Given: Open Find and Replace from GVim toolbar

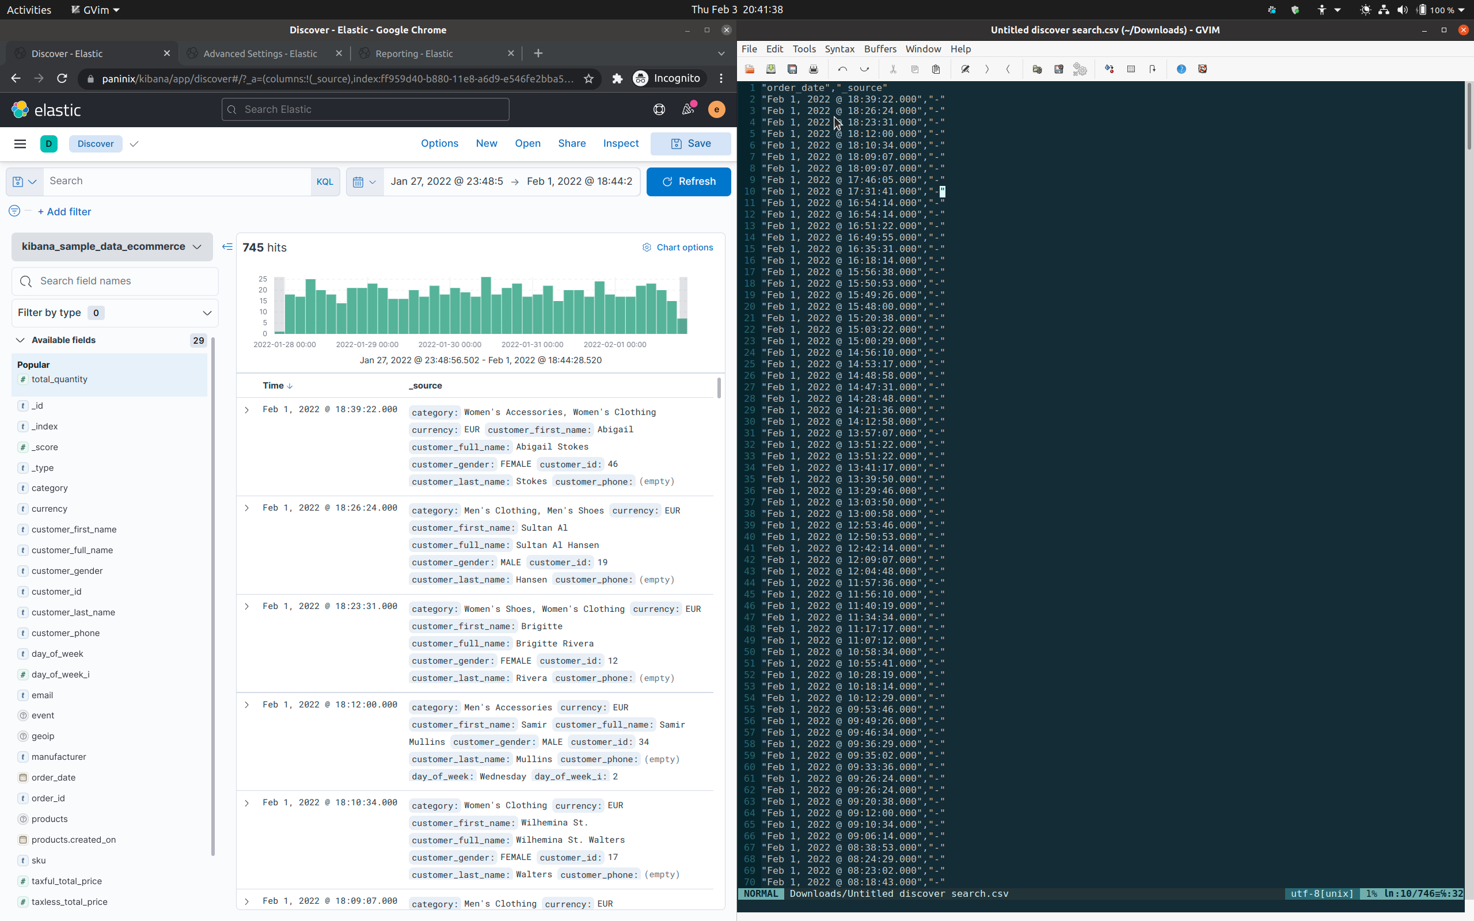Looking at the screenshot, I should pyautogui.click(x=966, y=69).
